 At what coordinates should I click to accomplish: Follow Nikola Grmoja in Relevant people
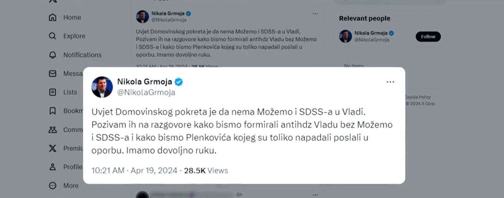point(428,37)
